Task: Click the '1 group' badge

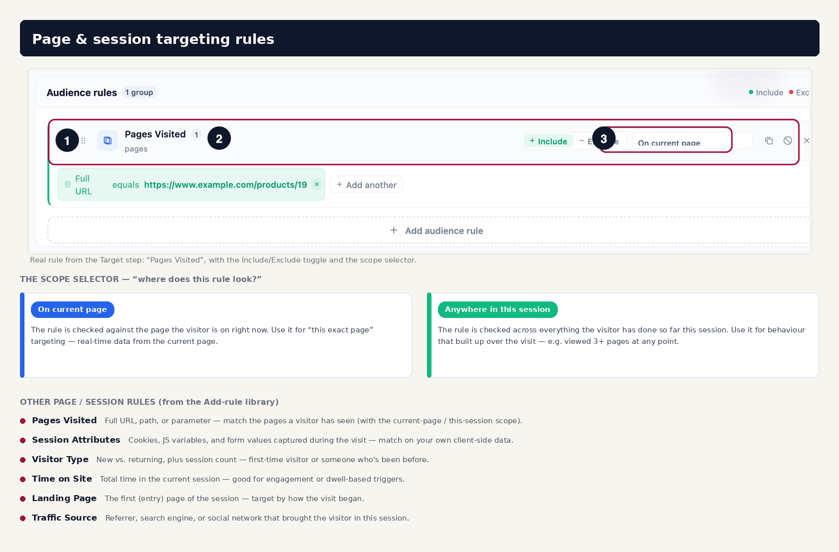Action: click(x=139, y=92)
